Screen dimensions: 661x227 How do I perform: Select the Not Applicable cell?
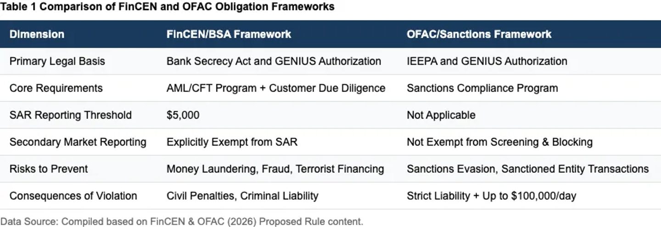tap(441, 115)
